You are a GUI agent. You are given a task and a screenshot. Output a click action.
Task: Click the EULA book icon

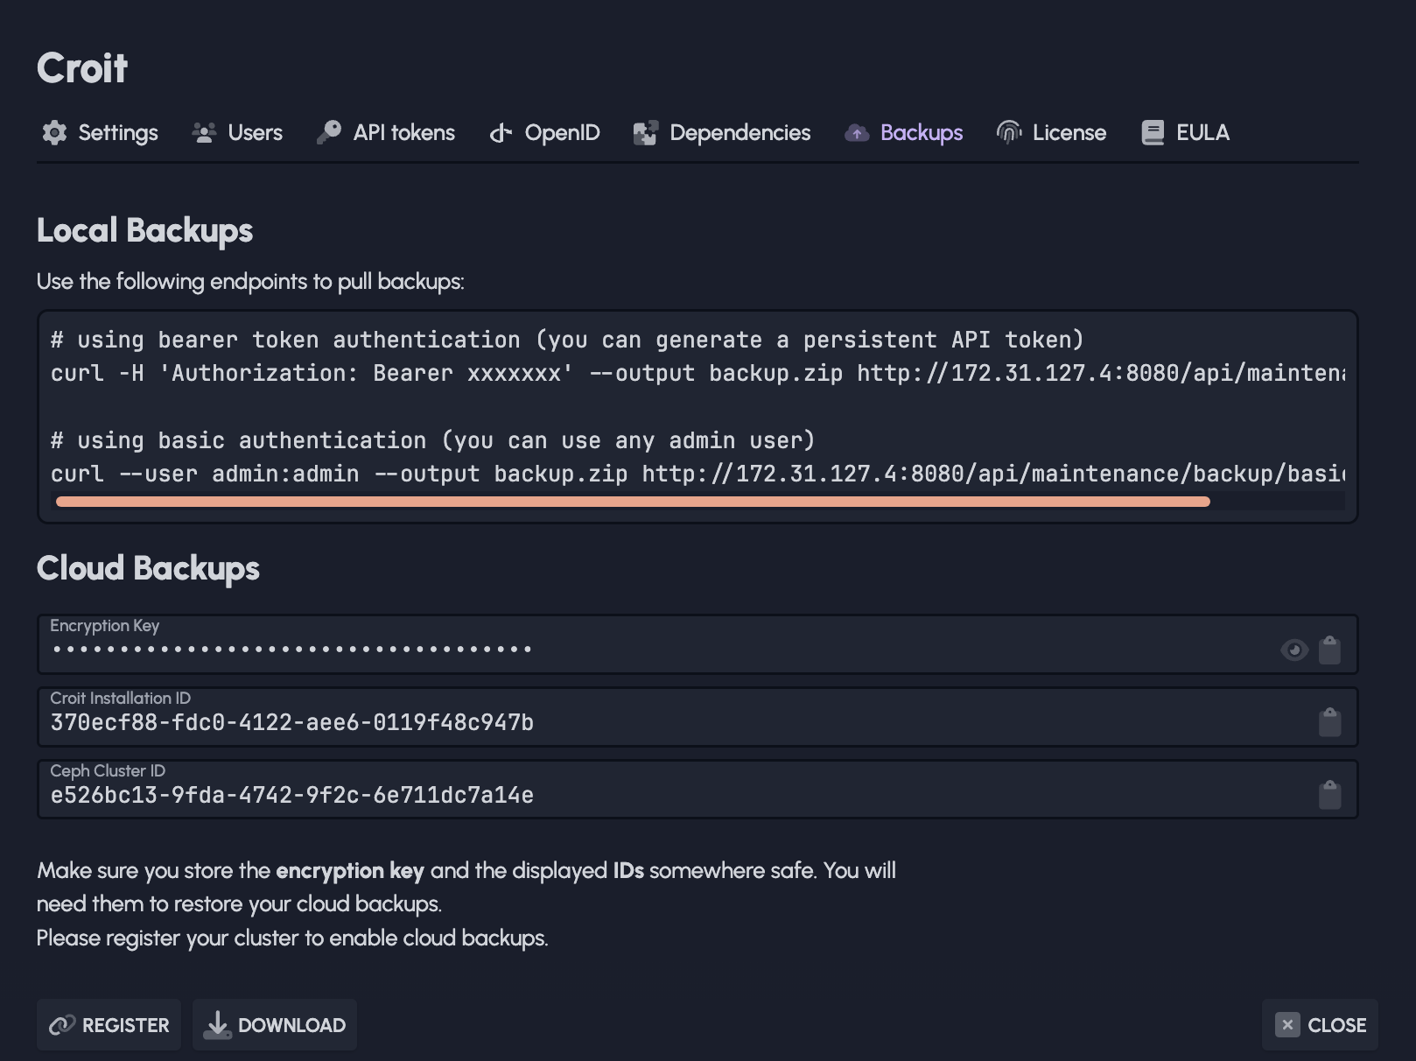pyautogui.click(x=1153, y=132)
